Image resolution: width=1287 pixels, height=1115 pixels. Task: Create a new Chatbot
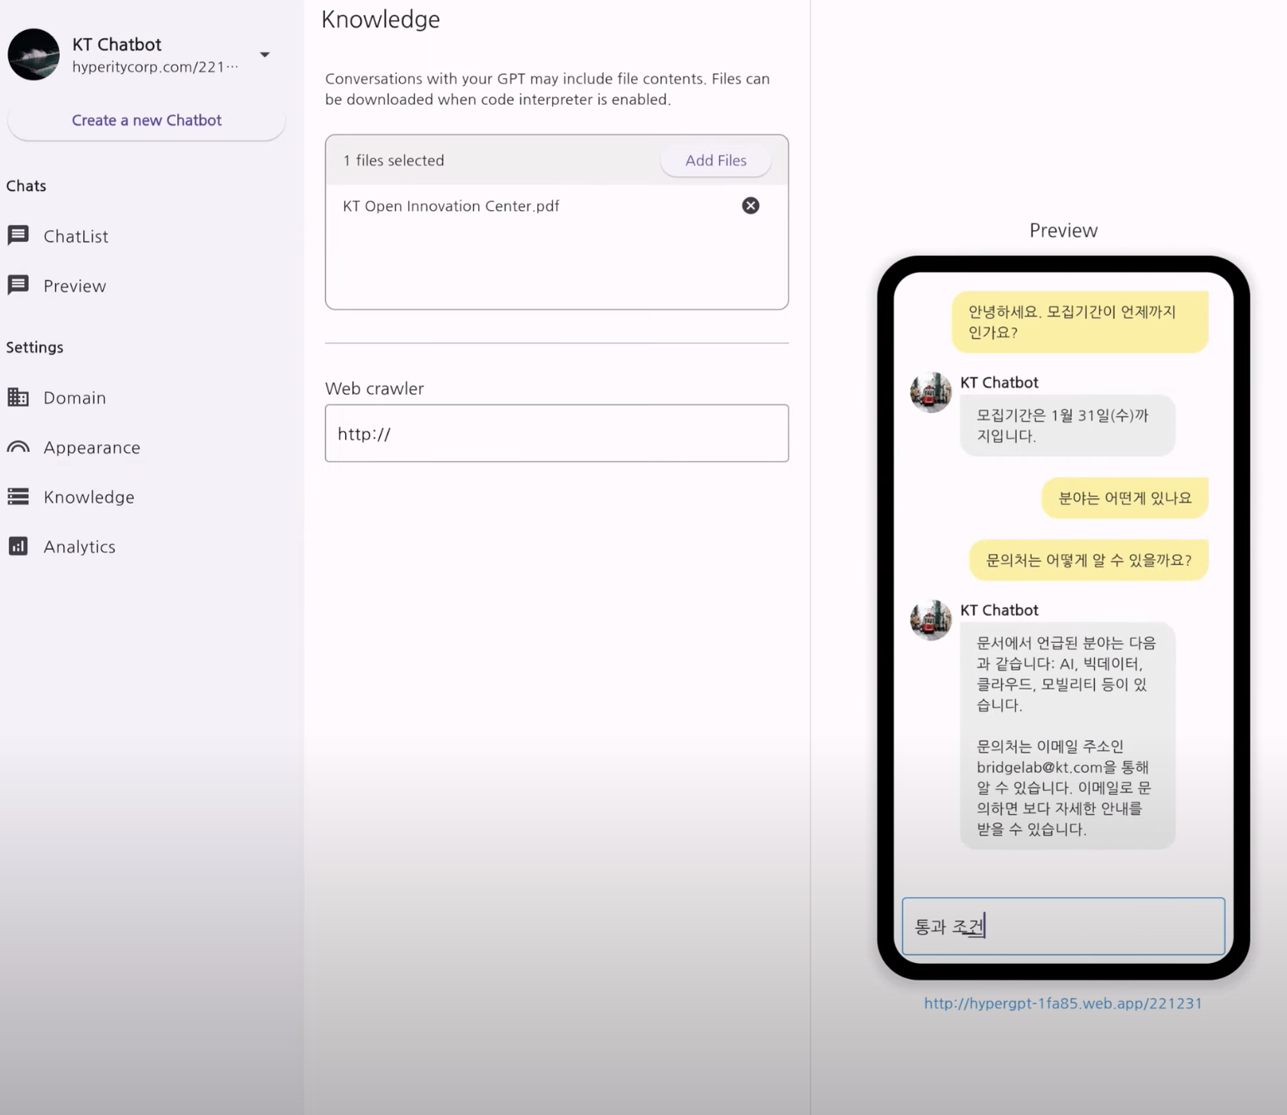[x=146, y=120]
